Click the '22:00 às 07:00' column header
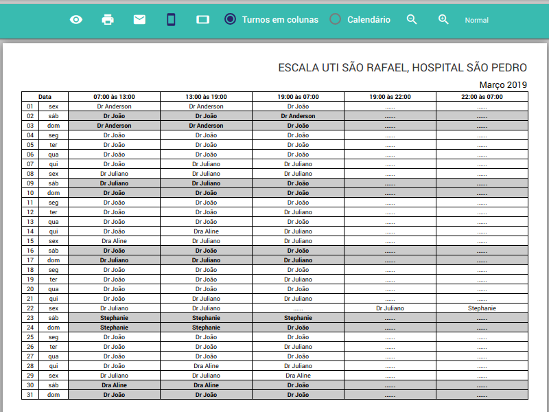The width and height of the screenshot is (549, 412). pos(482,97)
